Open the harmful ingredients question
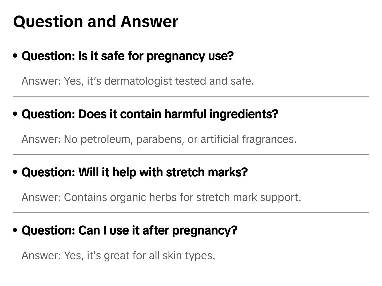This screenshot has width=382, height=286. (x=150, y=114)
